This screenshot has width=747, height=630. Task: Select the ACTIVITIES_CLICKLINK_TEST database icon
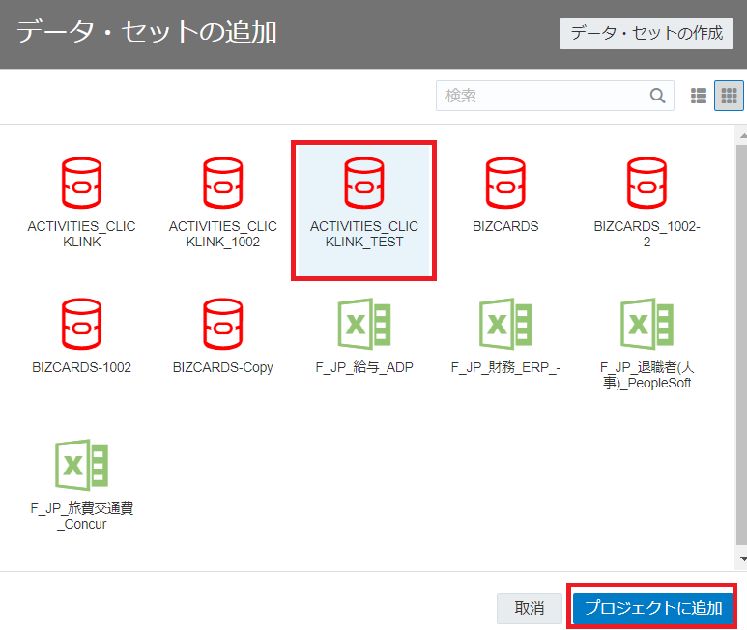(x=364, y=183)
